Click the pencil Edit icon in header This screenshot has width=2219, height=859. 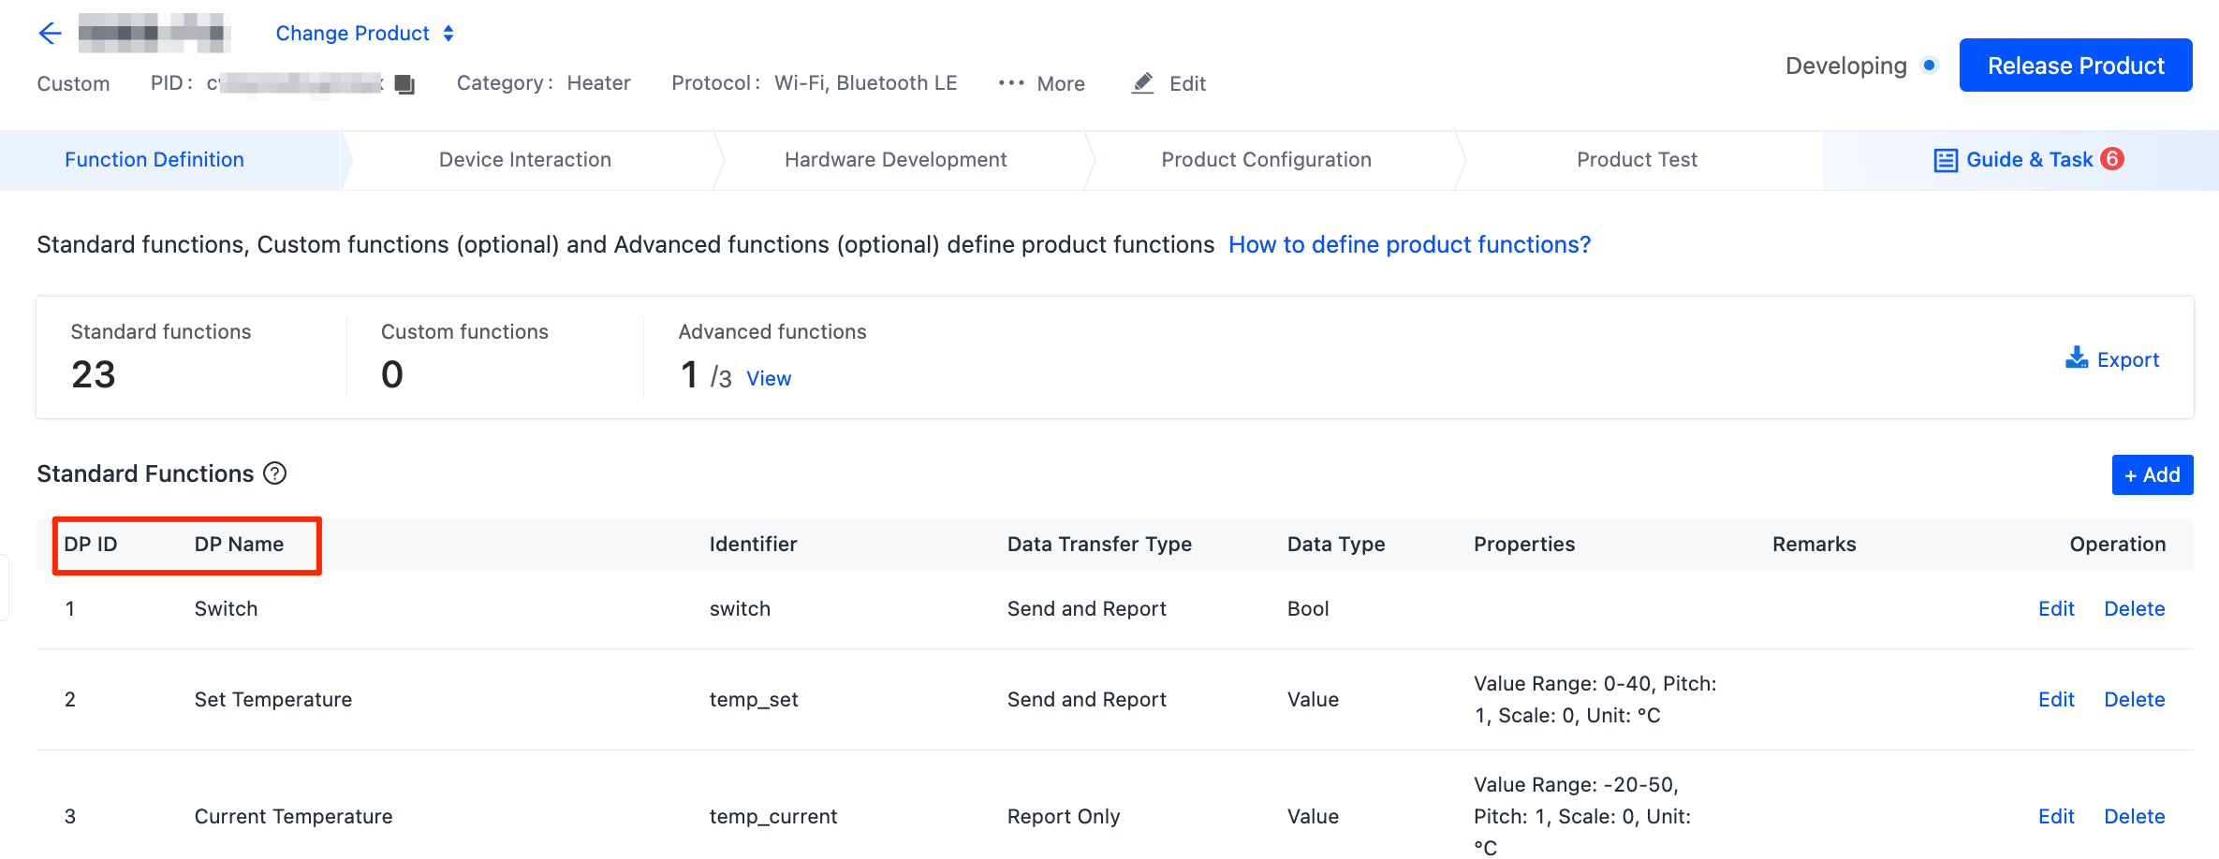1143,83
